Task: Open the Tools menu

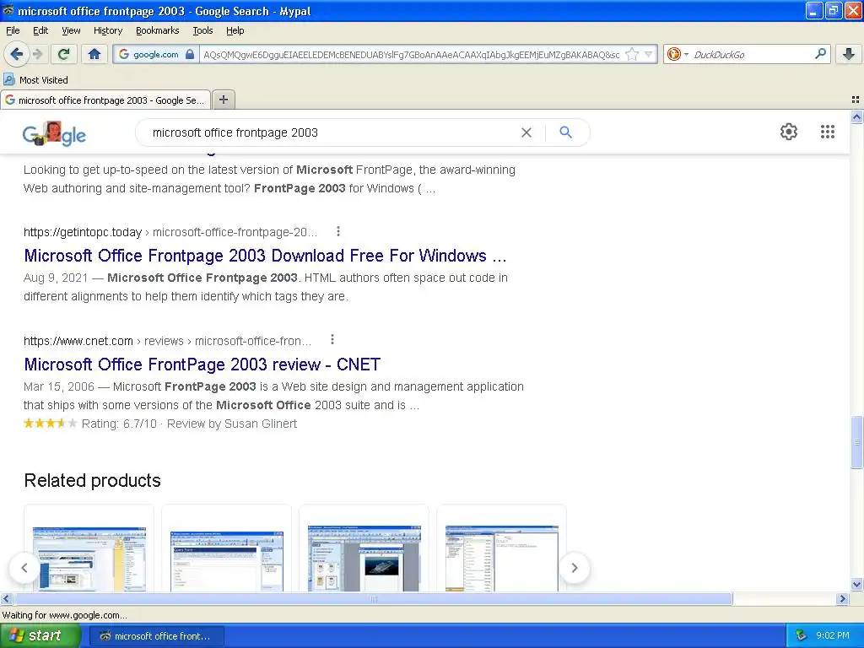Action: [202, 30]
